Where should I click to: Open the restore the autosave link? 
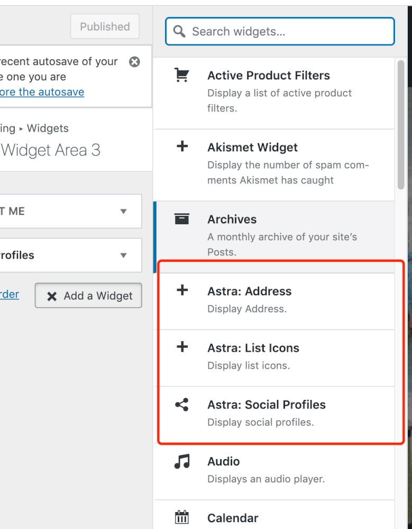pos(42,92)
